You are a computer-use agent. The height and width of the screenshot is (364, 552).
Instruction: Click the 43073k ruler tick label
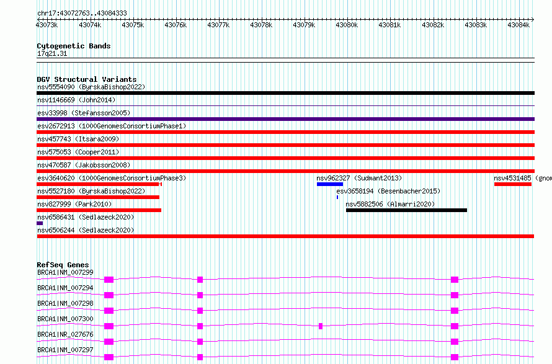[x=47, y=25]
